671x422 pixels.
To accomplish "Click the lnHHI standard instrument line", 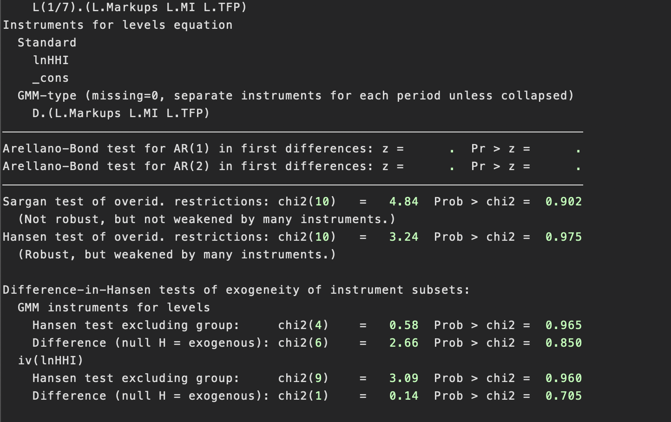I will pyautogui.click(x=51, y=60).
